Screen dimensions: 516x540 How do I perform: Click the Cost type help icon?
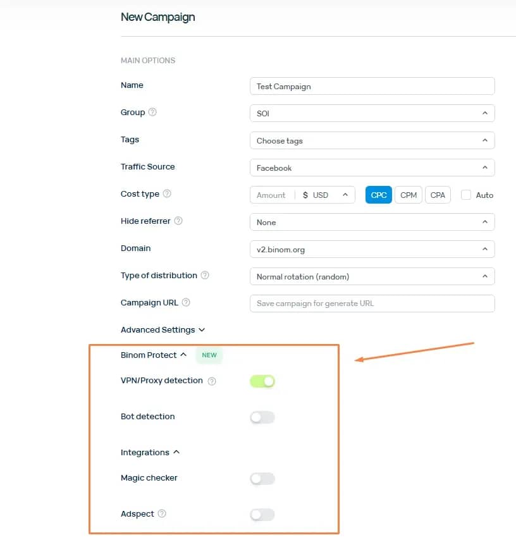click(x=167, y=193)
